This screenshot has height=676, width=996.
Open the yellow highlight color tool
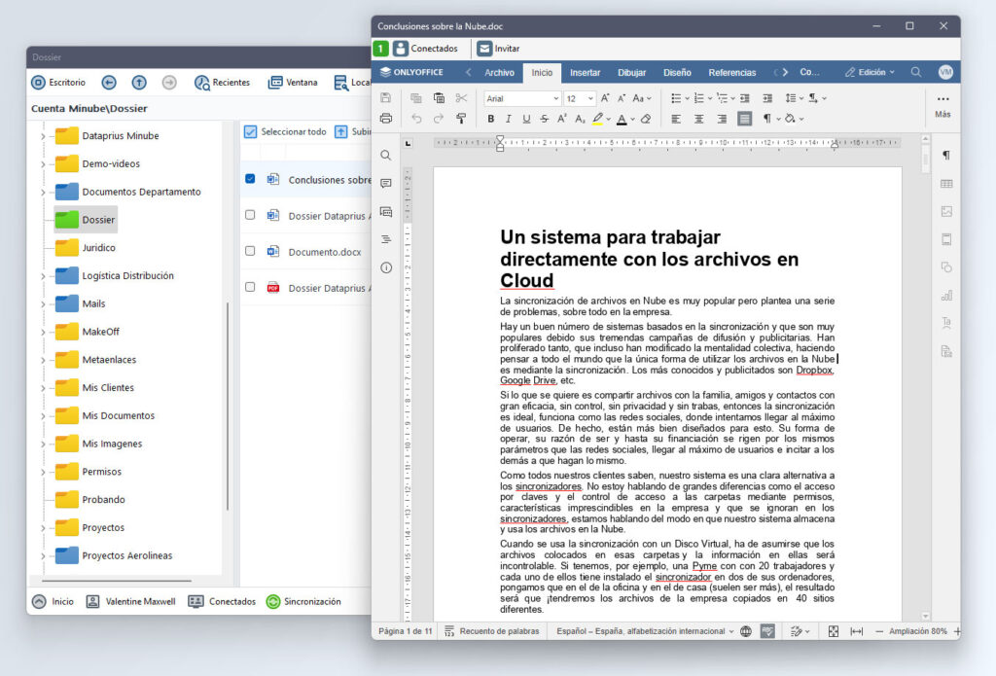point(599,119)
